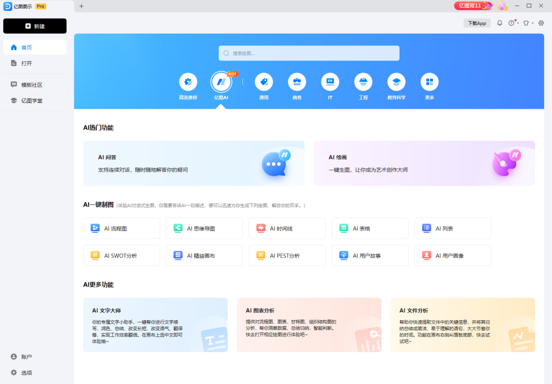Screen dimensions: 552x384
Task: Switch to the 打开 sidebar tab
Action: pos(23,63)
